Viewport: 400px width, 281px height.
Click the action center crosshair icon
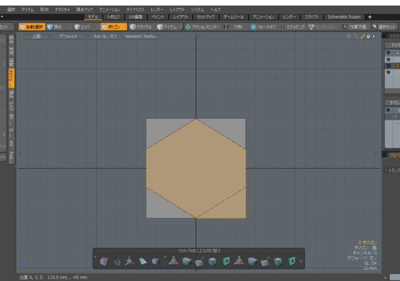pyautogui.click(x=188, y=27)
